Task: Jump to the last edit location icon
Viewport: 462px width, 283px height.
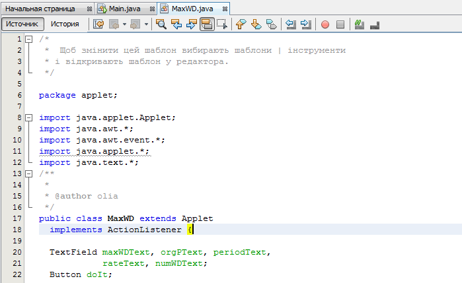Action: coord(98,24)
